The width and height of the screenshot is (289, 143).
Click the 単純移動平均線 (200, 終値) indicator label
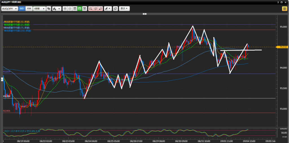[17, 30]
